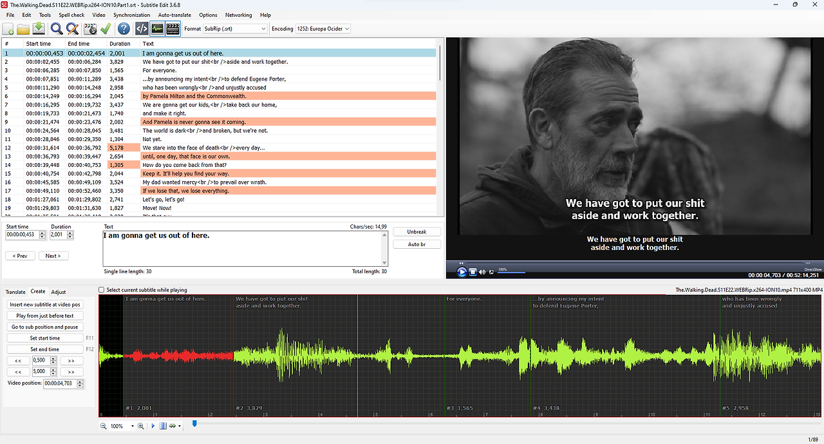The image size is (824, 444).
Task: Open subtitle file via folder icon
Action: coord(23,29)
